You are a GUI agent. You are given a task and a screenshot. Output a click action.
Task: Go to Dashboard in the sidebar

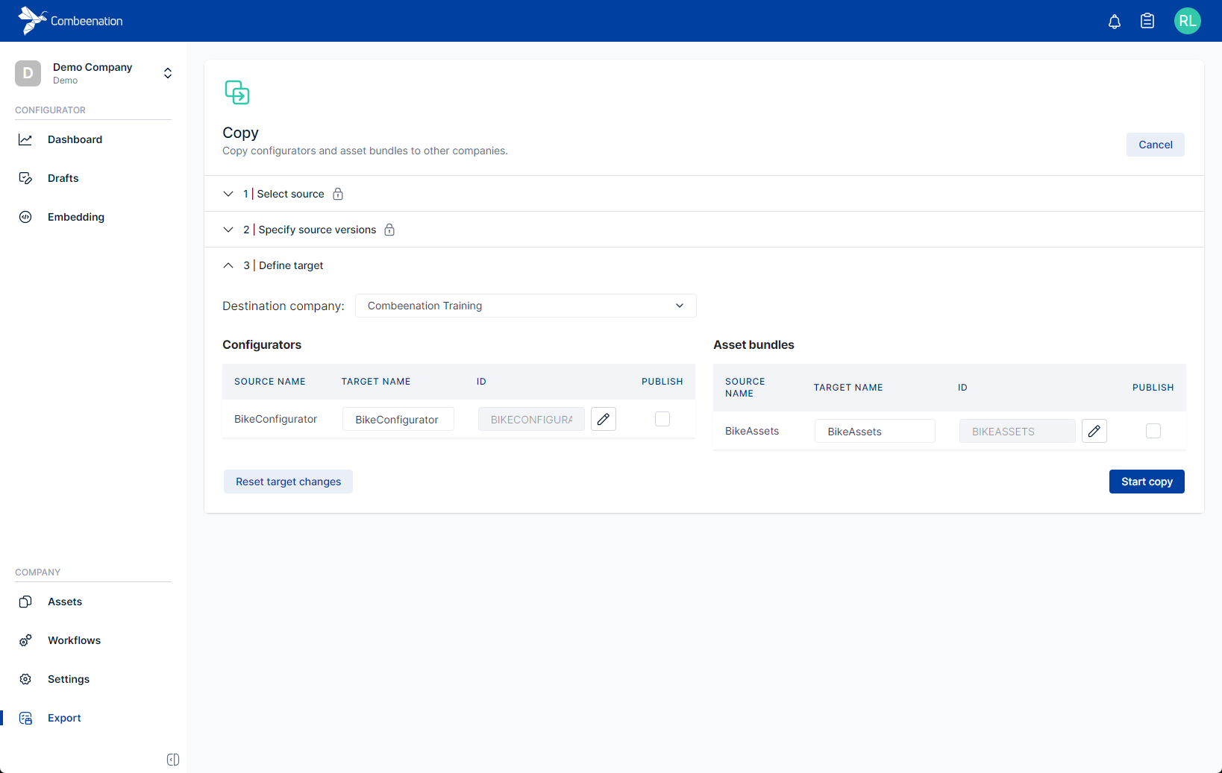75,139
